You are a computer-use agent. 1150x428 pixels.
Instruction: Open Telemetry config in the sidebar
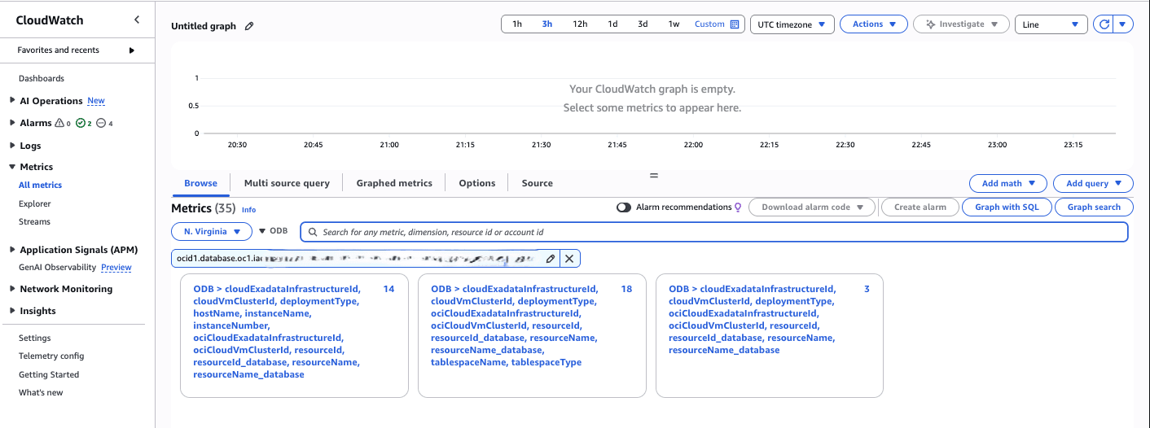(x=51, y=356)
